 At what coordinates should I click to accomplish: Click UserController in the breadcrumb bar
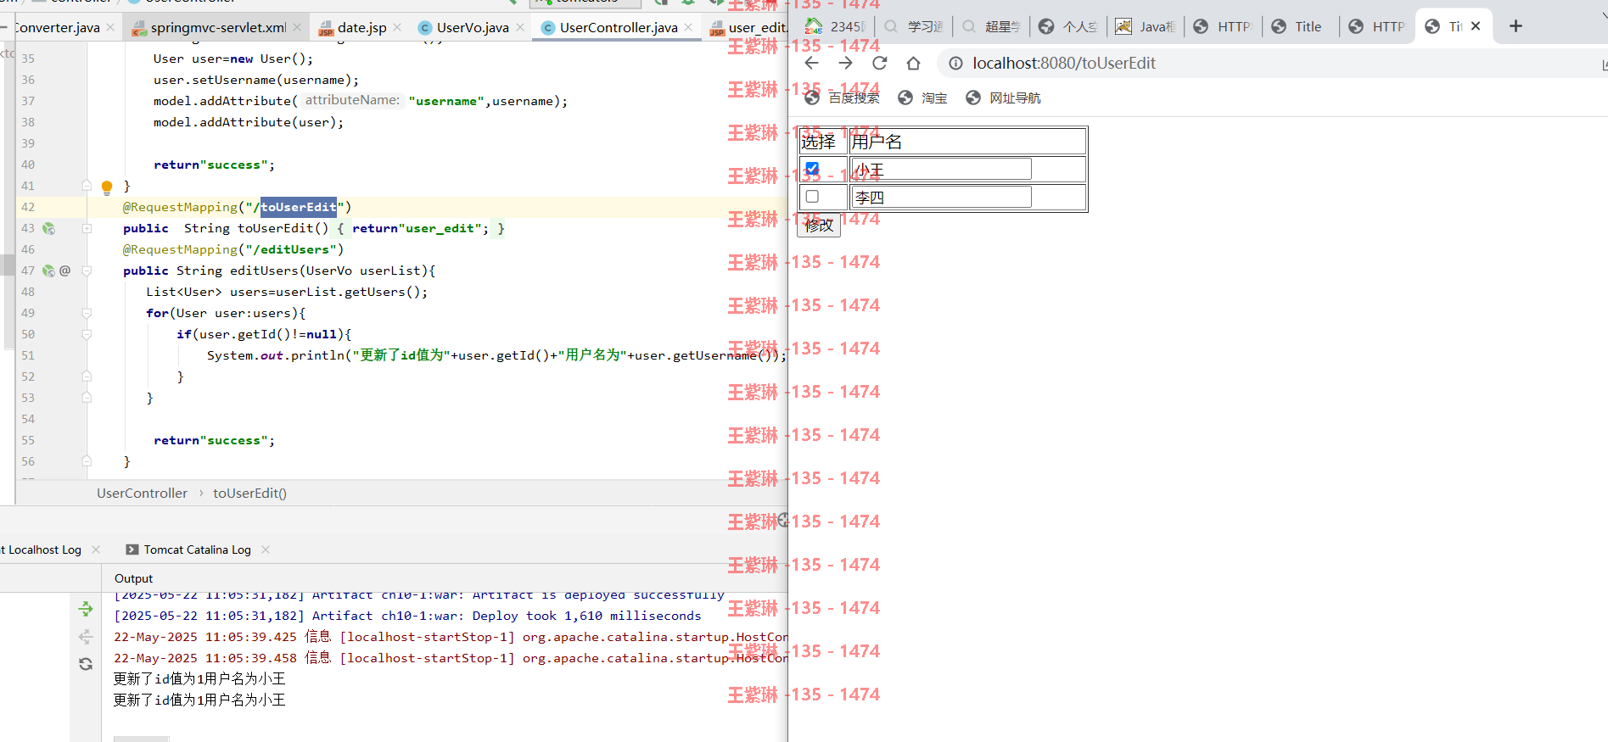[142, 494]
